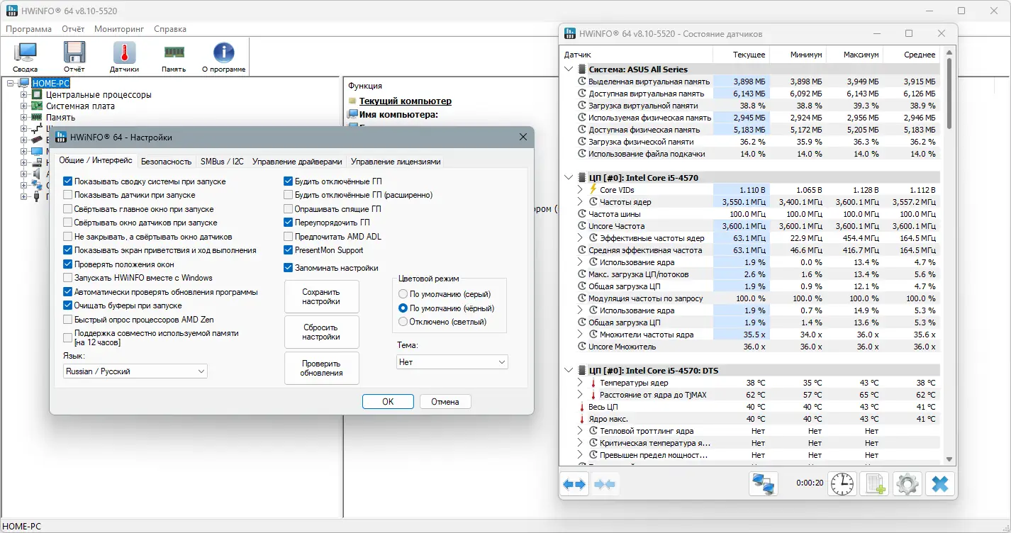Switch to the Безопасность tab
1011x533 pixels.
click(167, 162)
